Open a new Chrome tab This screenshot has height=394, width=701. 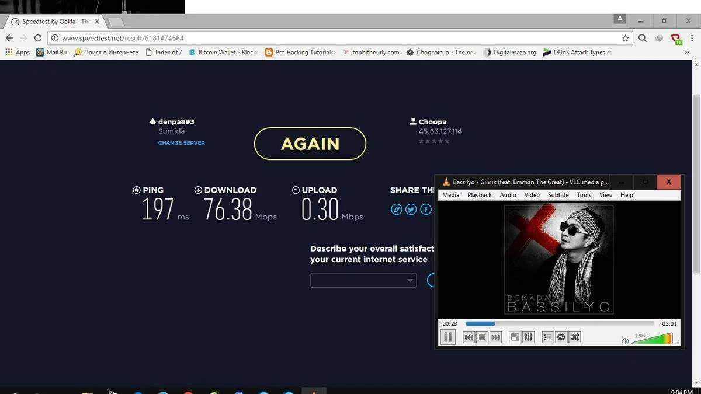click(x=116, y=22)
